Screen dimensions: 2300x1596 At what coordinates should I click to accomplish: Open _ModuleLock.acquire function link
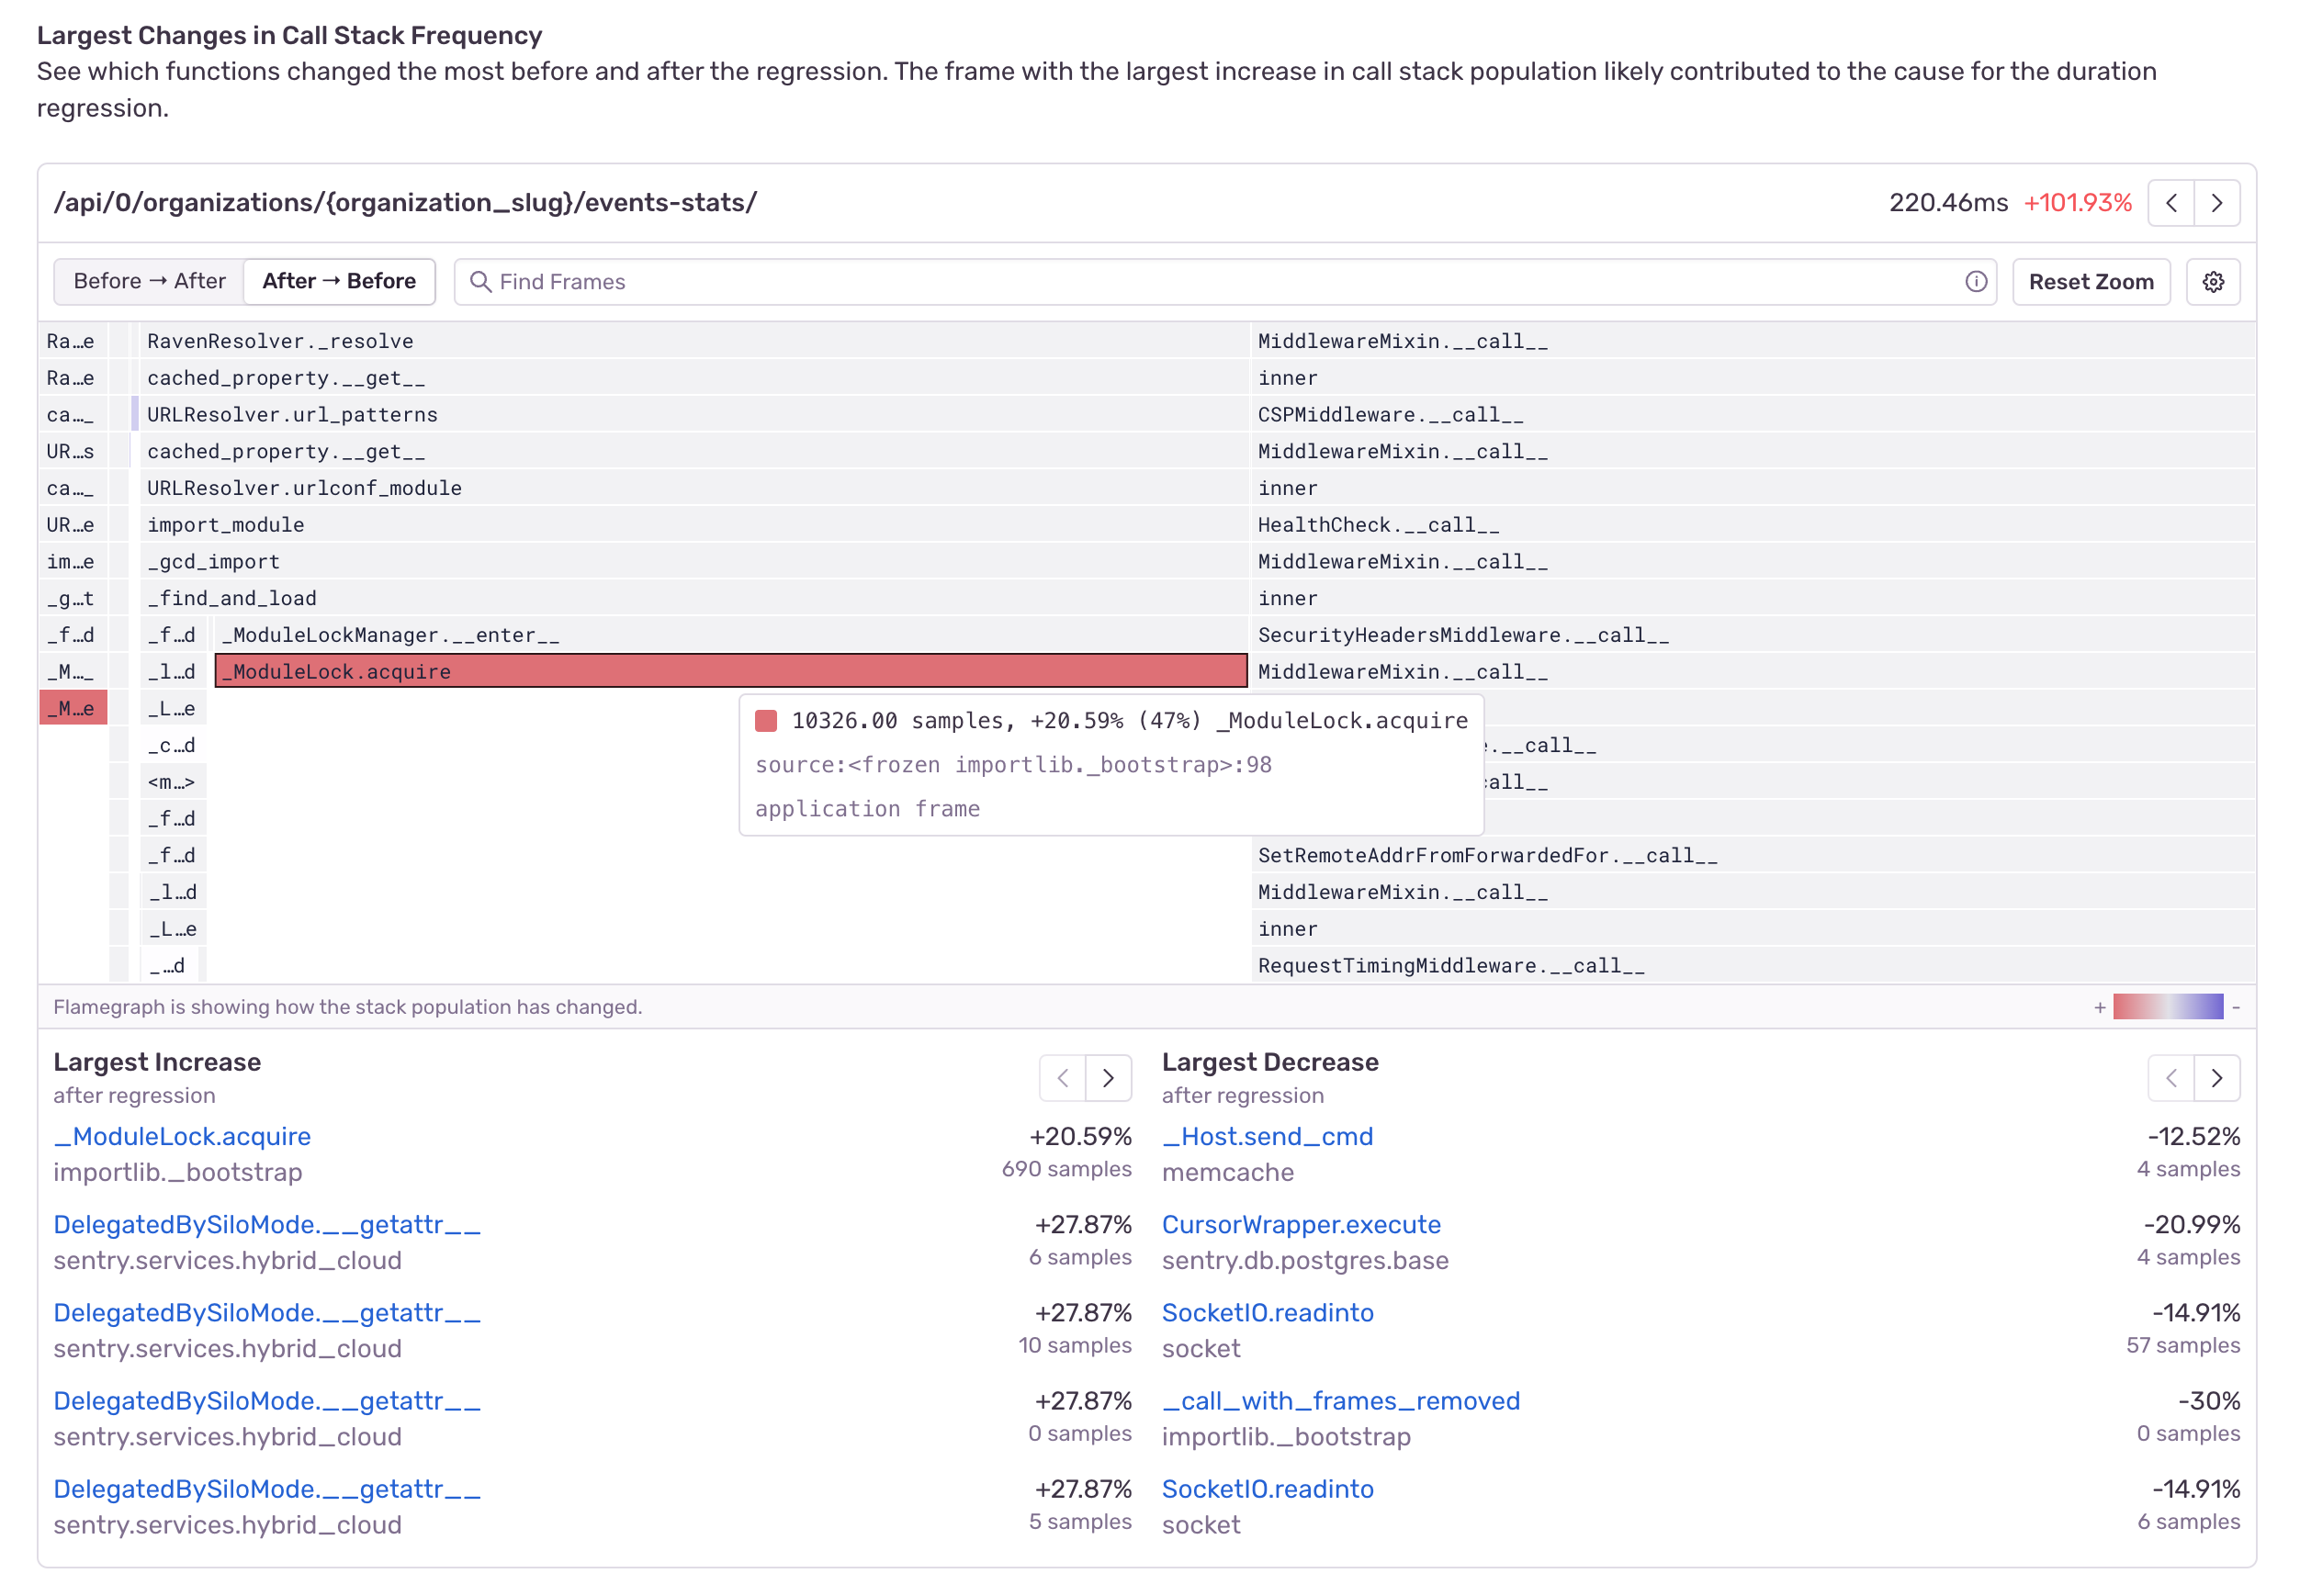pos(182,1137)
